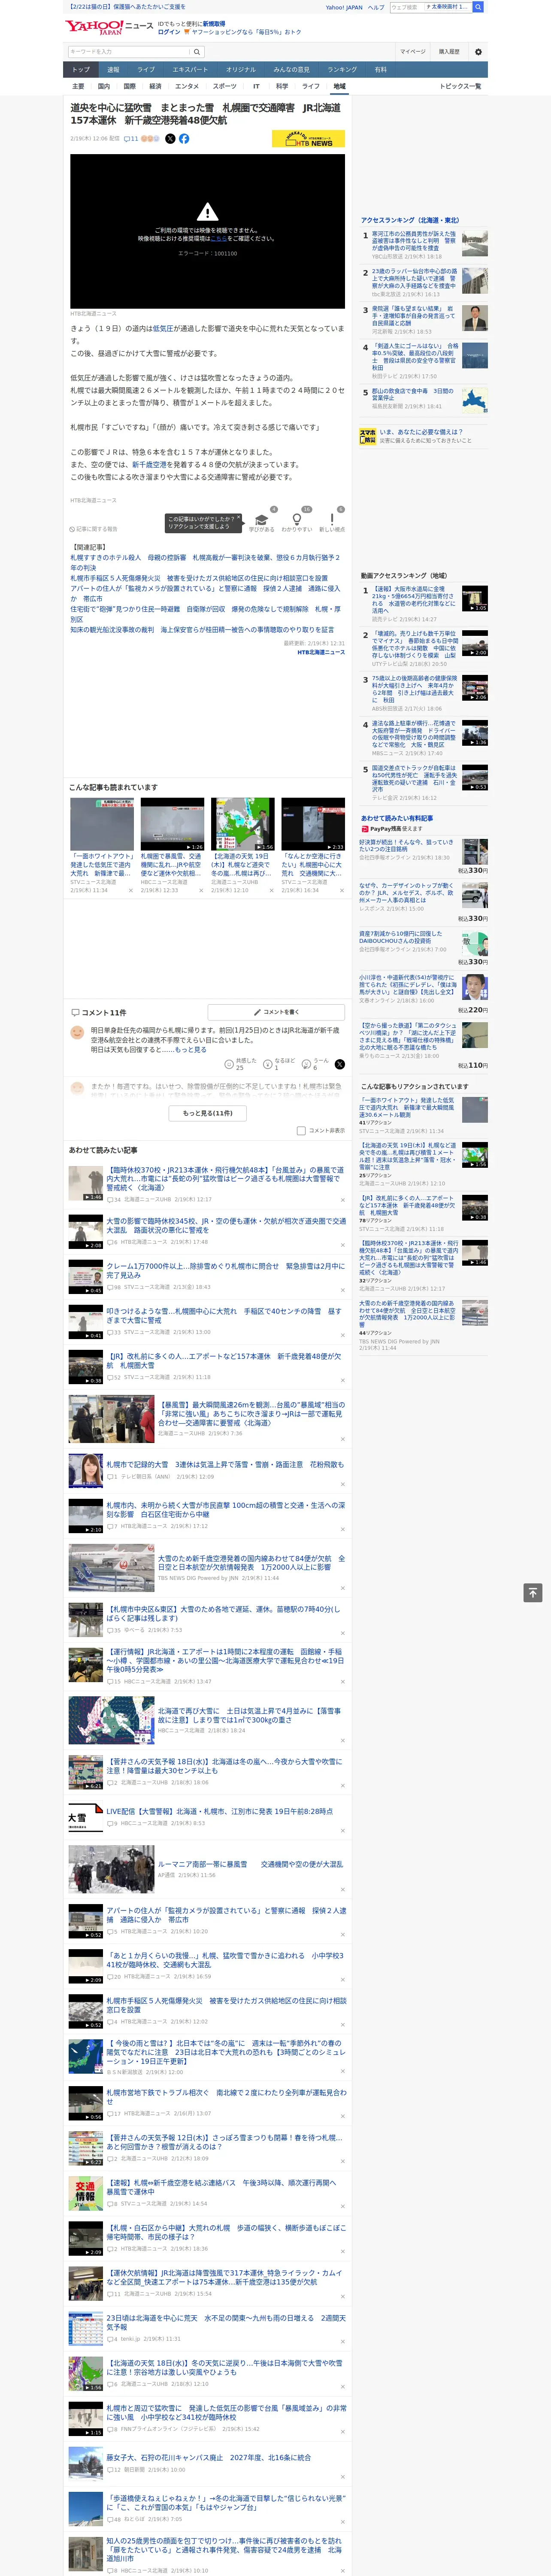Open video ranking item 1 thumbnail 1:05
Screen dimensions: 551x2576
[475, 598]
